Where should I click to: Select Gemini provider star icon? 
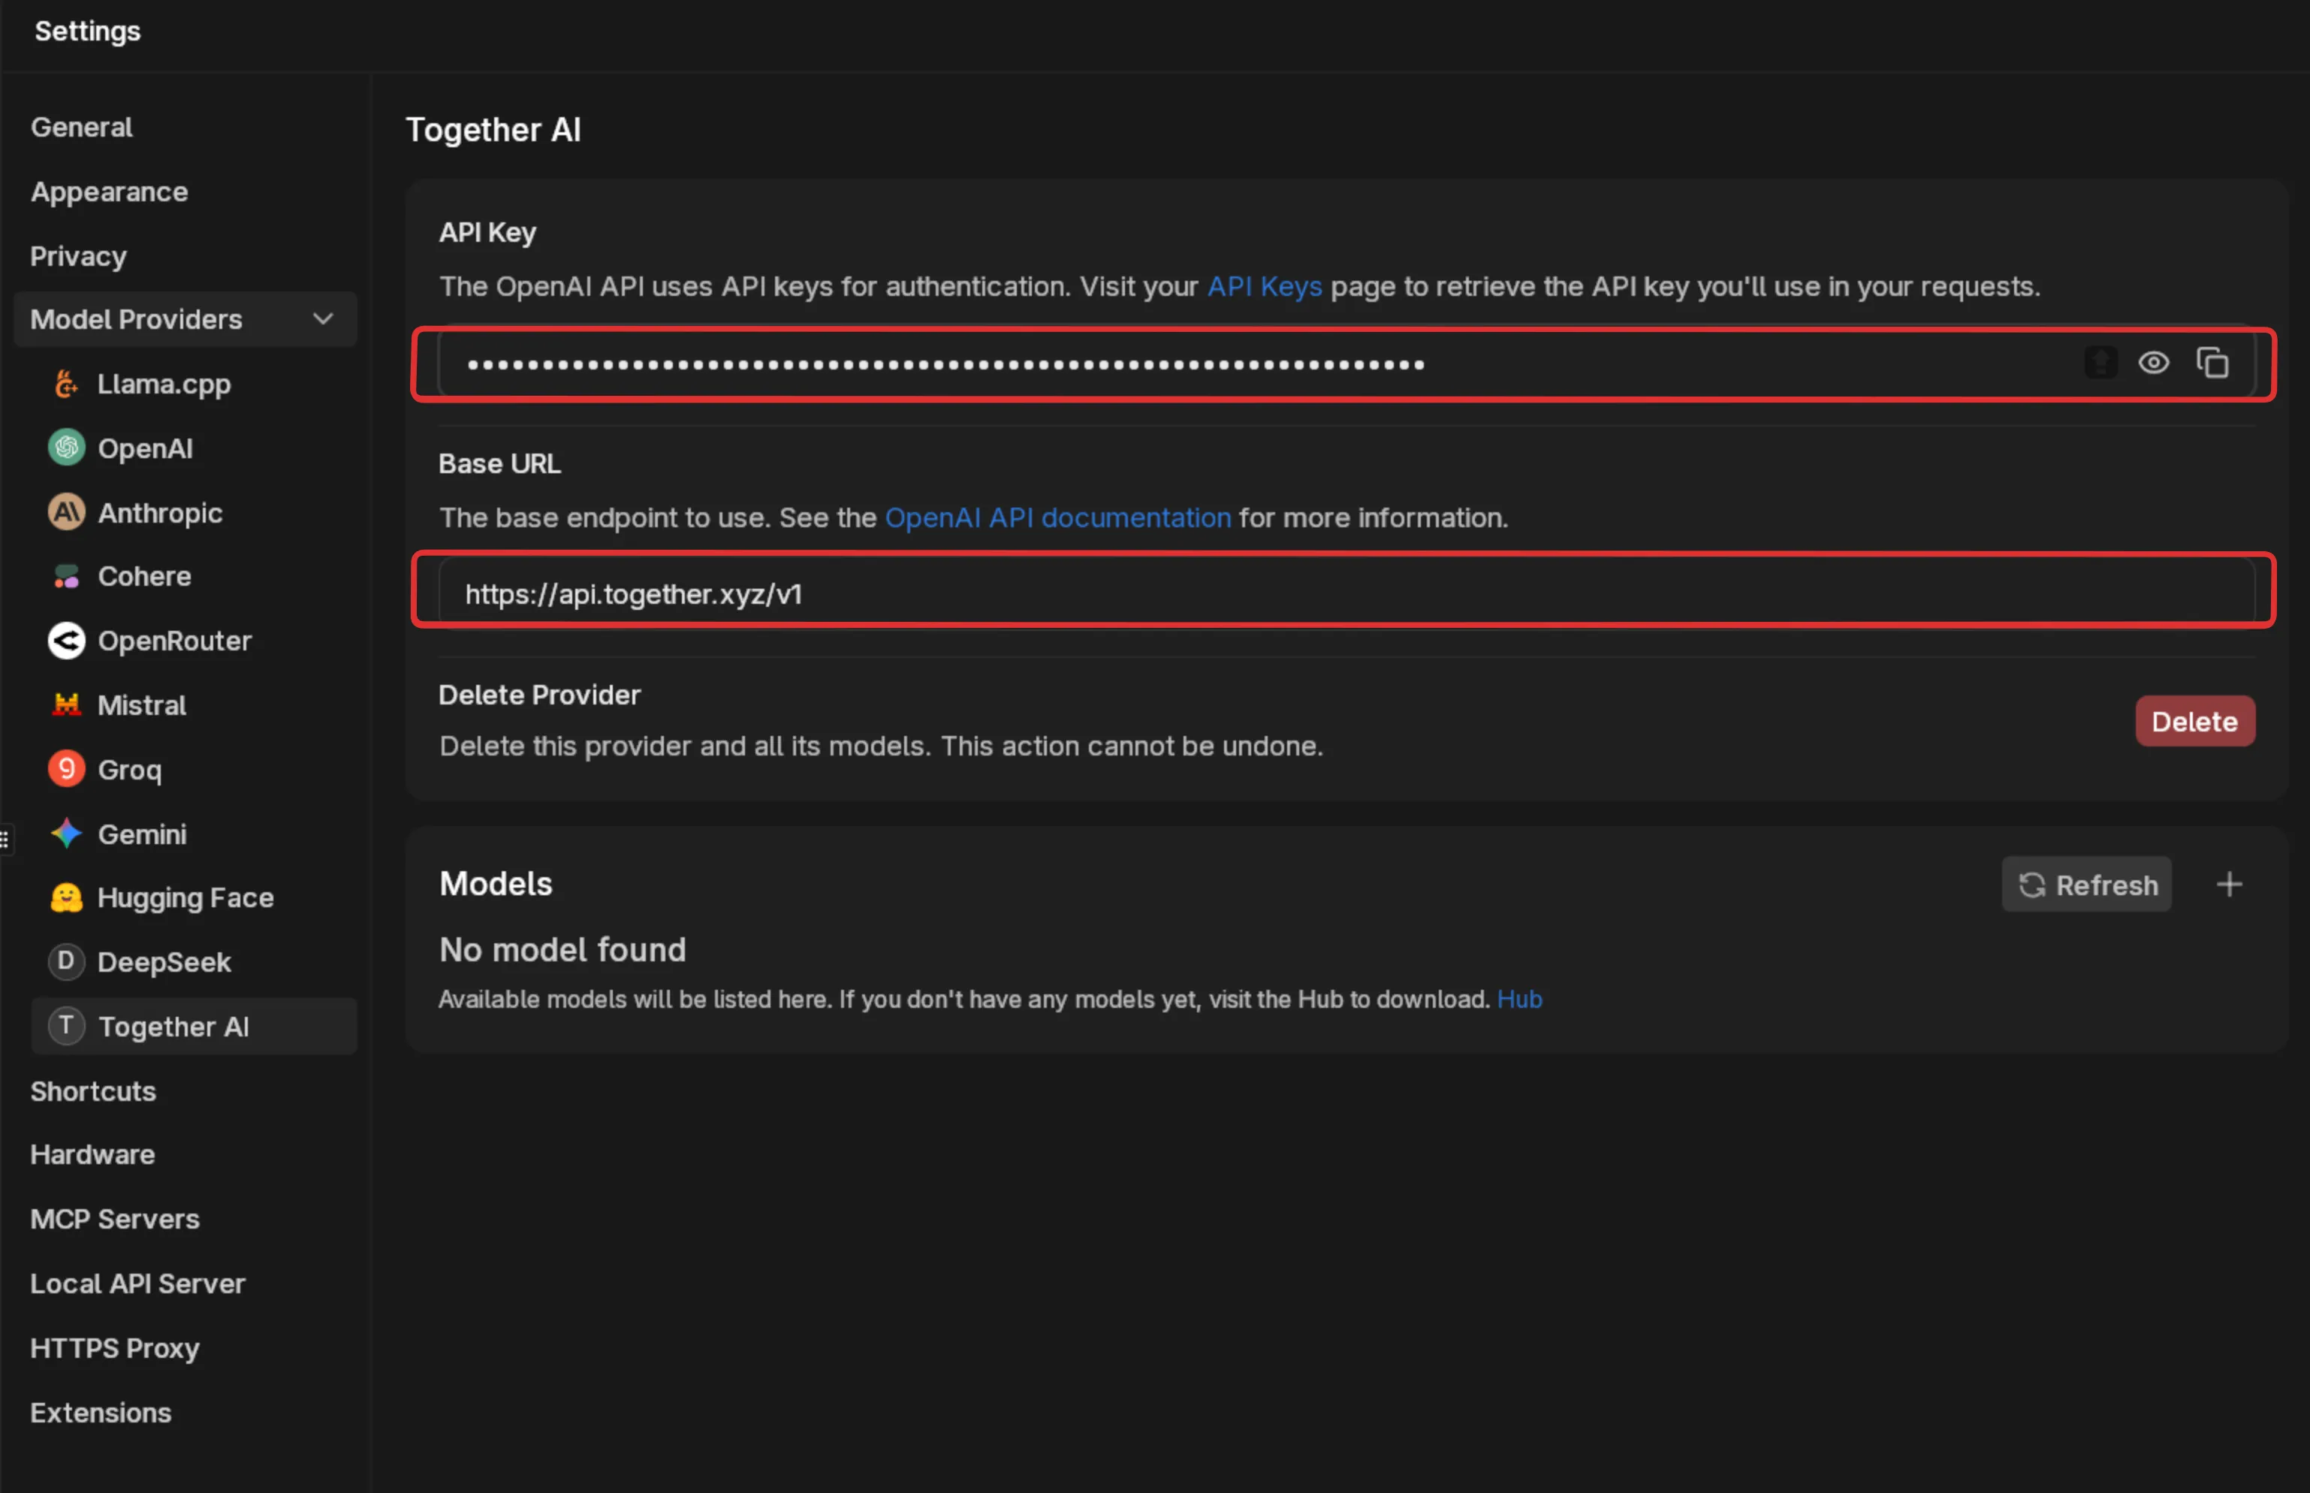[66, 834]
